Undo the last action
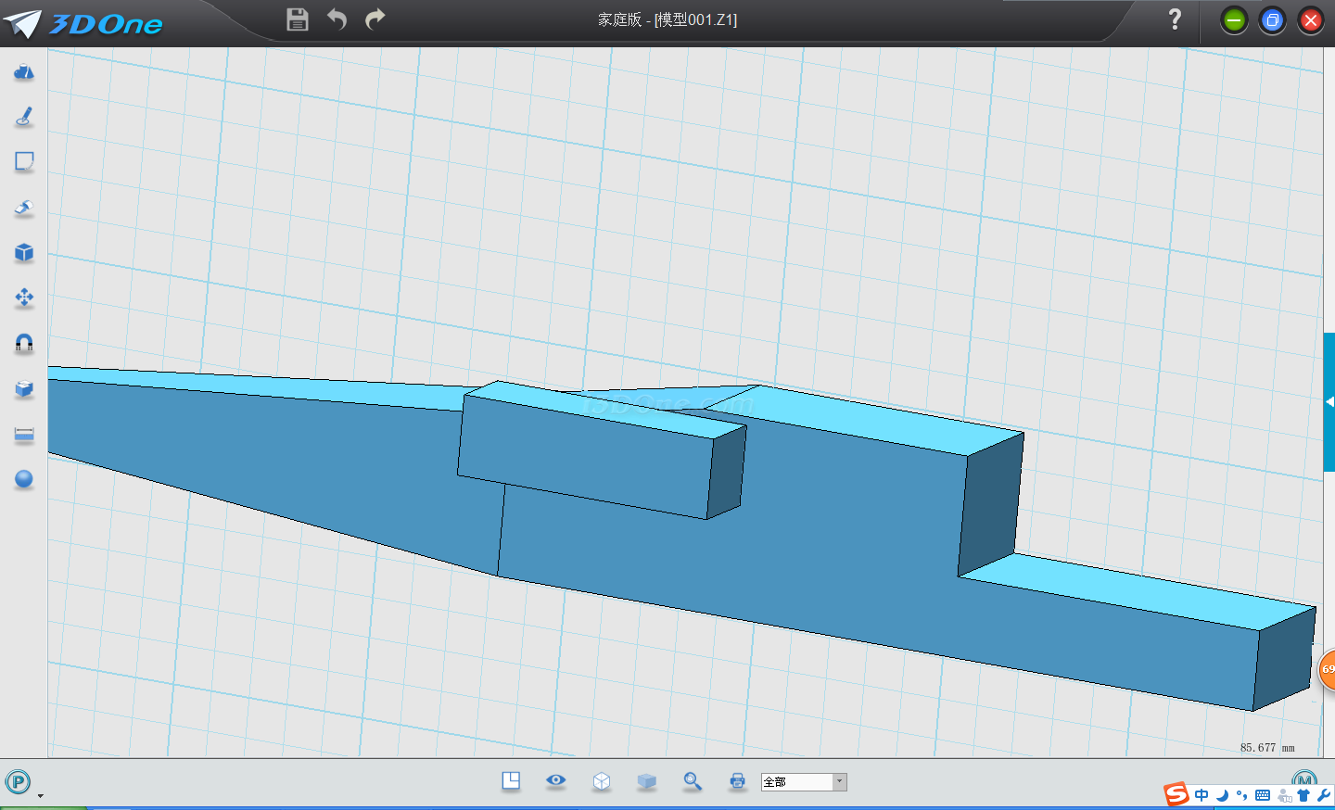The image size is (1335, 810). tap(337, 19)
